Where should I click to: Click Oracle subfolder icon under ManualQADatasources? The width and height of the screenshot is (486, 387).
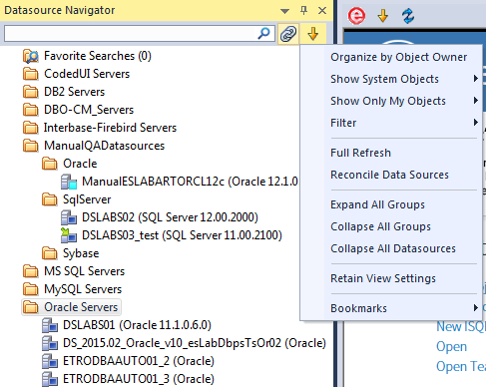[50, 164]
